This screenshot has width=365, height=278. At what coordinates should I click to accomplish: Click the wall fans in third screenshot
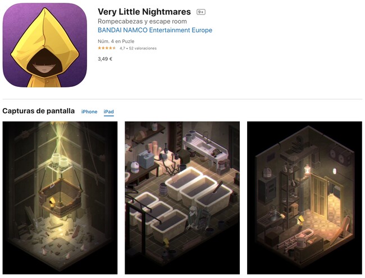(340, 156)
